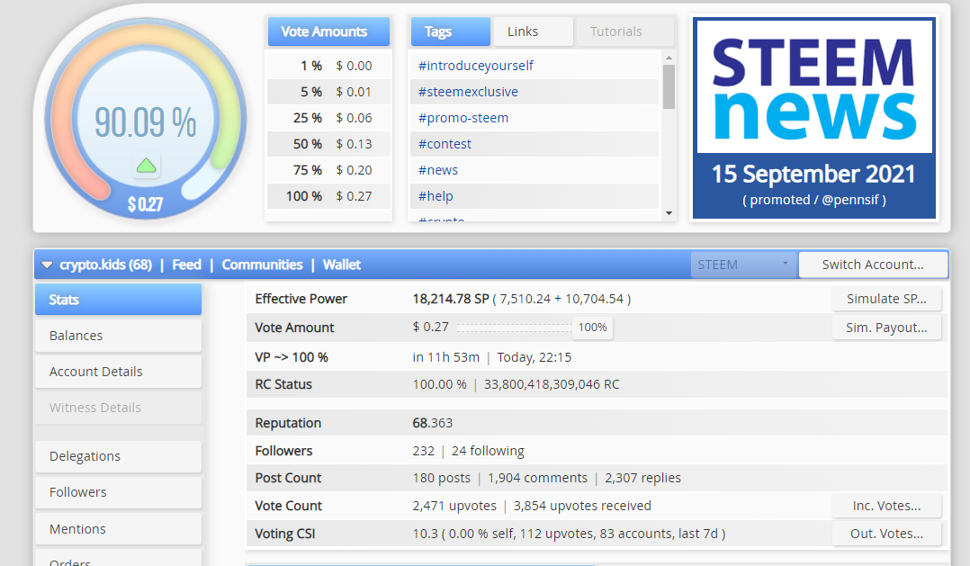Screen dimensions: 970x566
Task: Click the Simulate SP button
Action: 886,299
